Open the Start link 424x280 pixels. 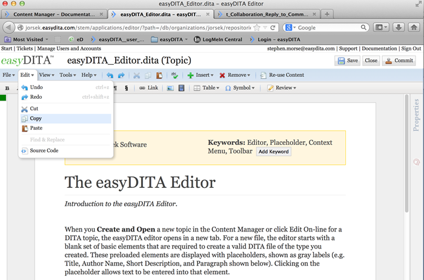click(x=7, y=48)
